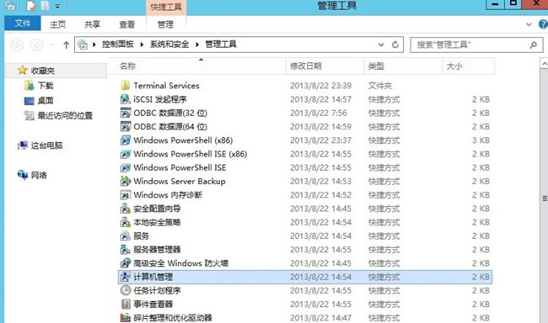Sort by the 名称 column header

(197, 66)
